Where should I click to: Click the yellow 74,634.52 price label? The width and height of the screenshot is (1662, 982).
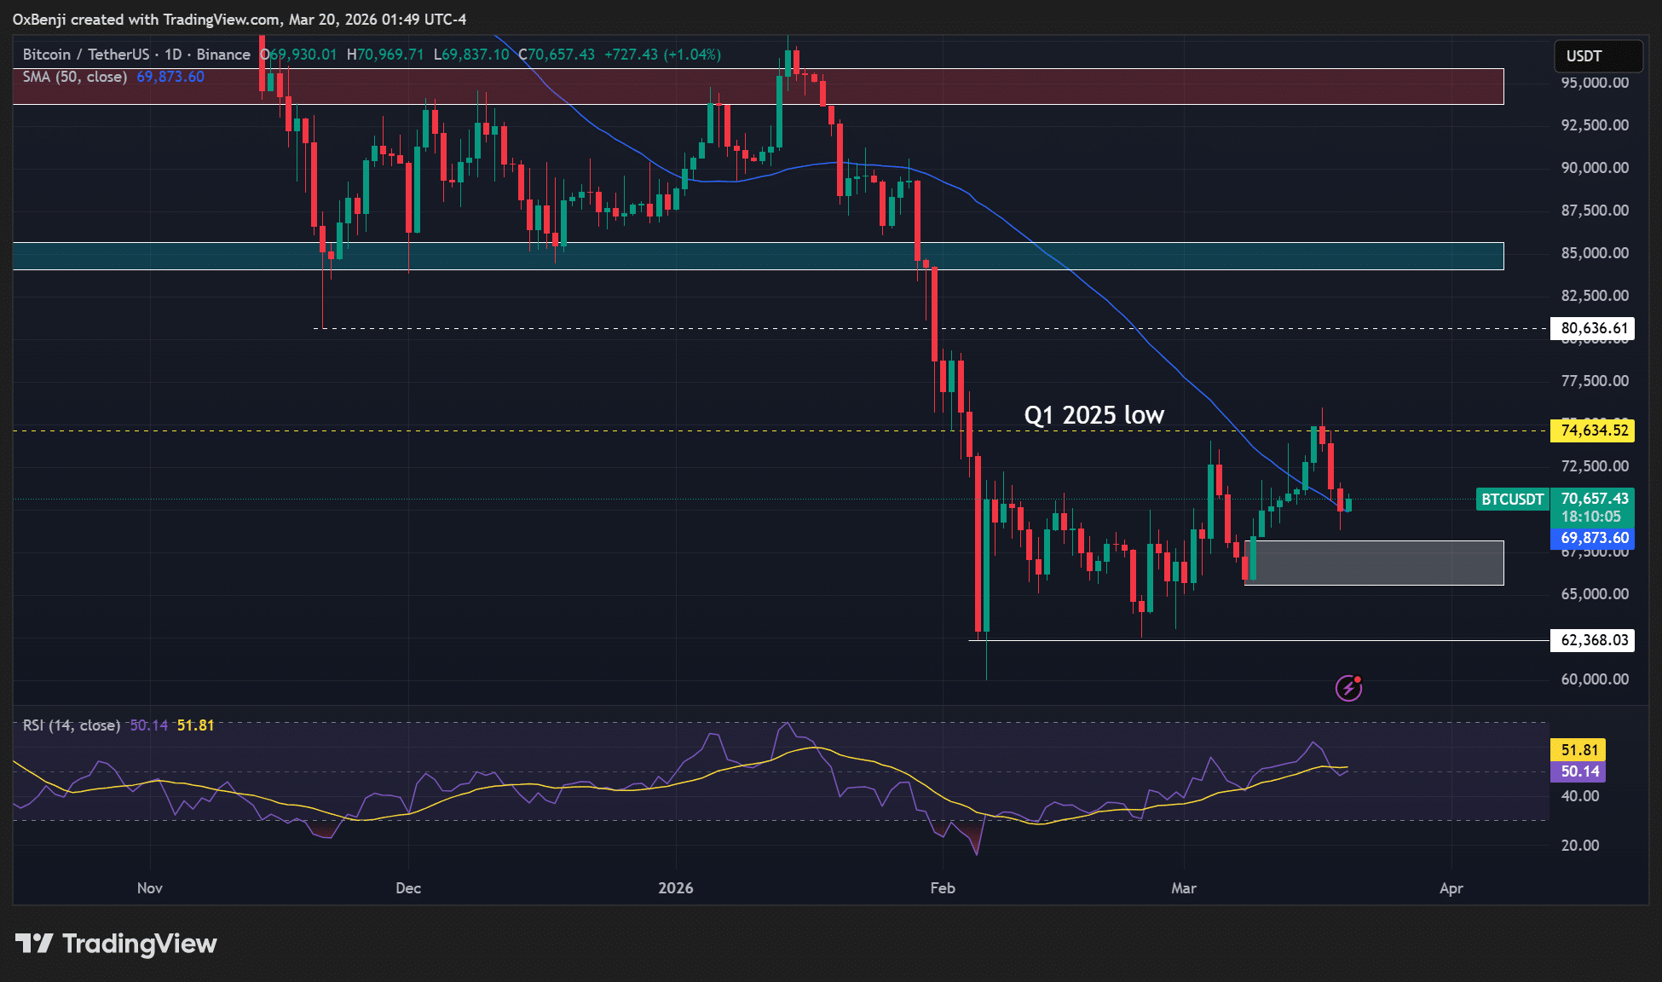click(x=1592, y=430)
